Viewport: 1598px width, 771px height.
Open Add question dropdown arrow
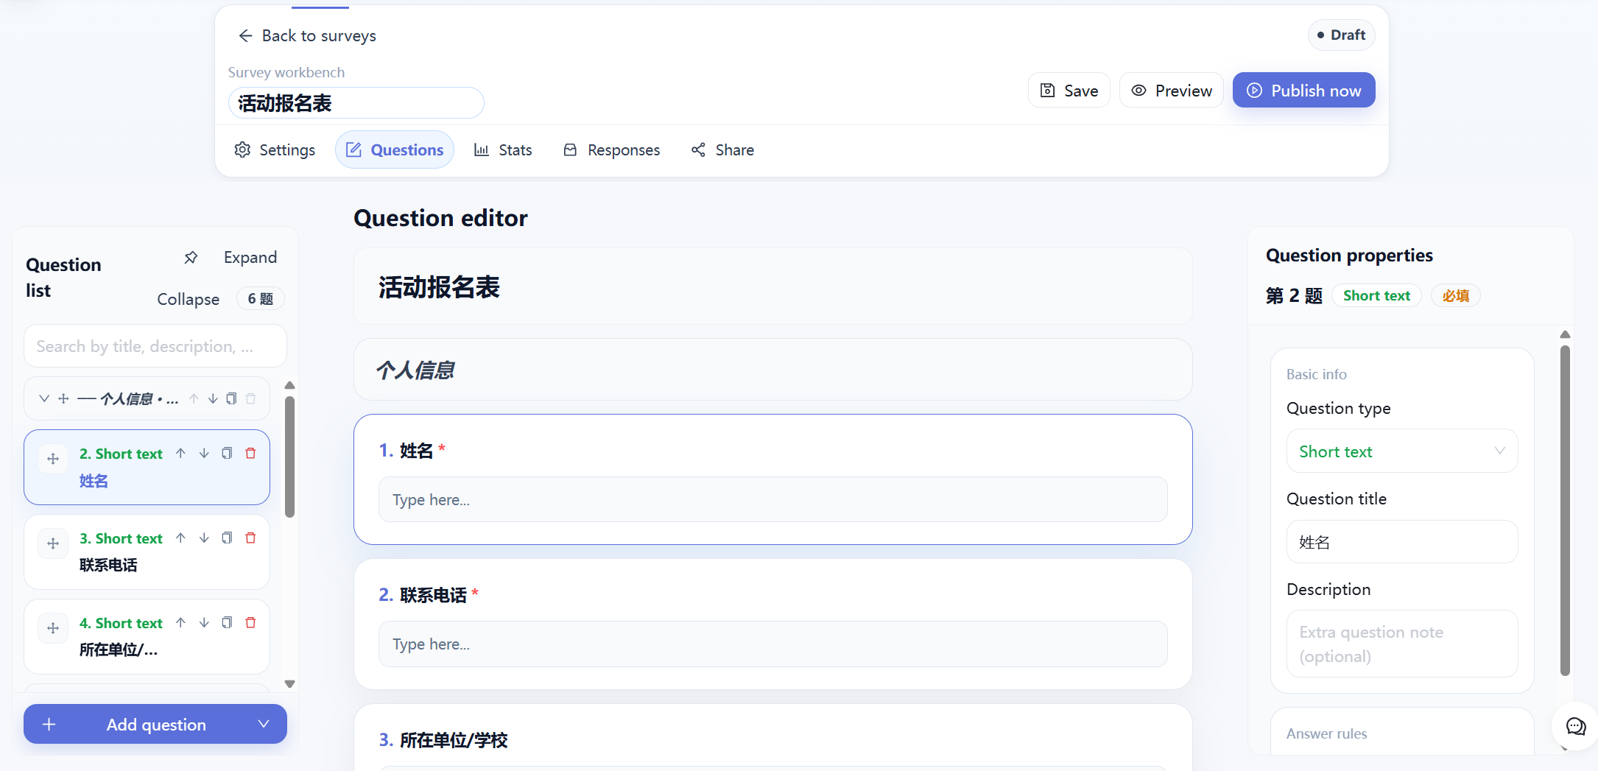click(x=263, y=724)
